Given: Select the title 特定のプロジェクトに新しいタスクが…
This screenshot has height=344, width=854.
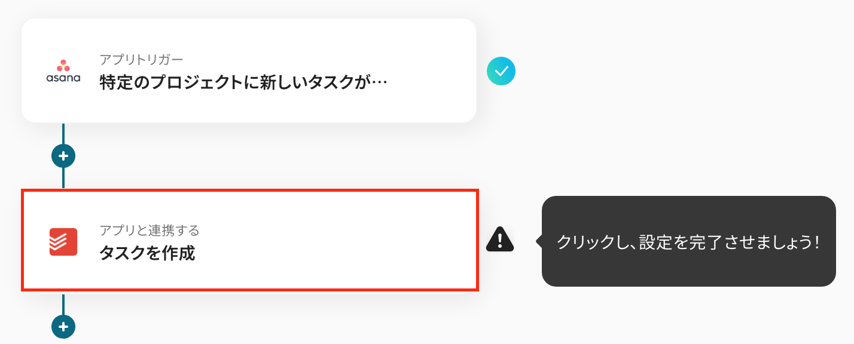Looking at the screenshot, I should (x=243, y=81).
